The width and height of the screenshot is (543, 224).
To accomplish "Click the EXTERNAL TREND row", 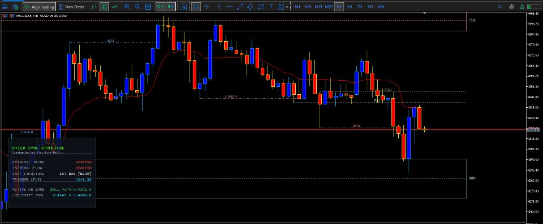I will [52, 162].
